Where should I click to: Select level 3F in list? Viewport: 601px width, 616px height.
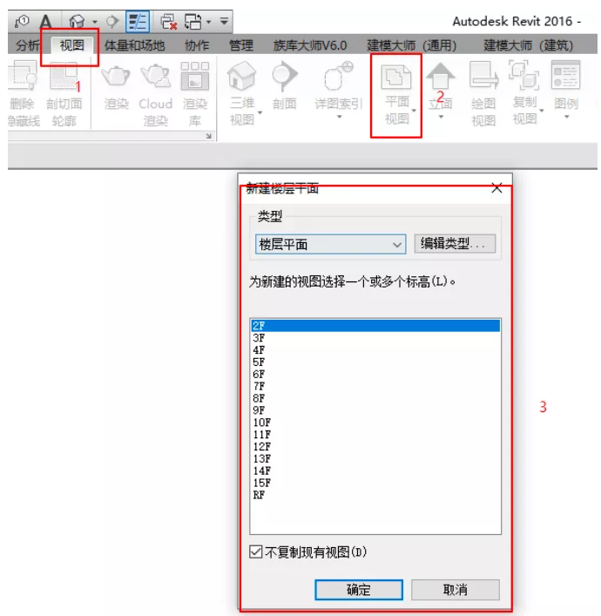click(375, 338)
